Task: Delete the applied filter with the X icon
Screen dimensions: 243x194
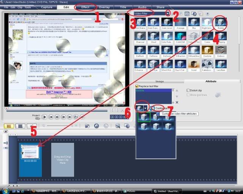Action: [x=177, y=102]
